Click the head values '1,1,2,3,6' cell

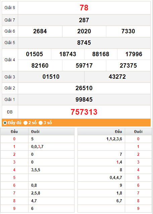(101, 139)
